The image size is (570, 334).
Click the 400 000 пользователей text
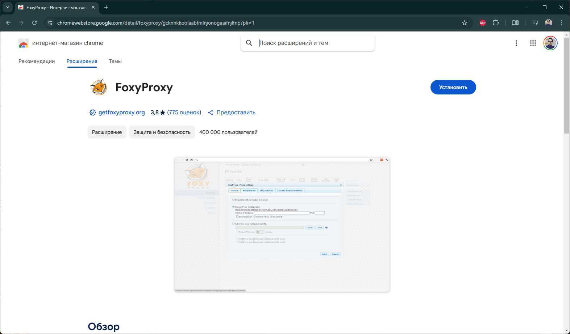[228, 132]
